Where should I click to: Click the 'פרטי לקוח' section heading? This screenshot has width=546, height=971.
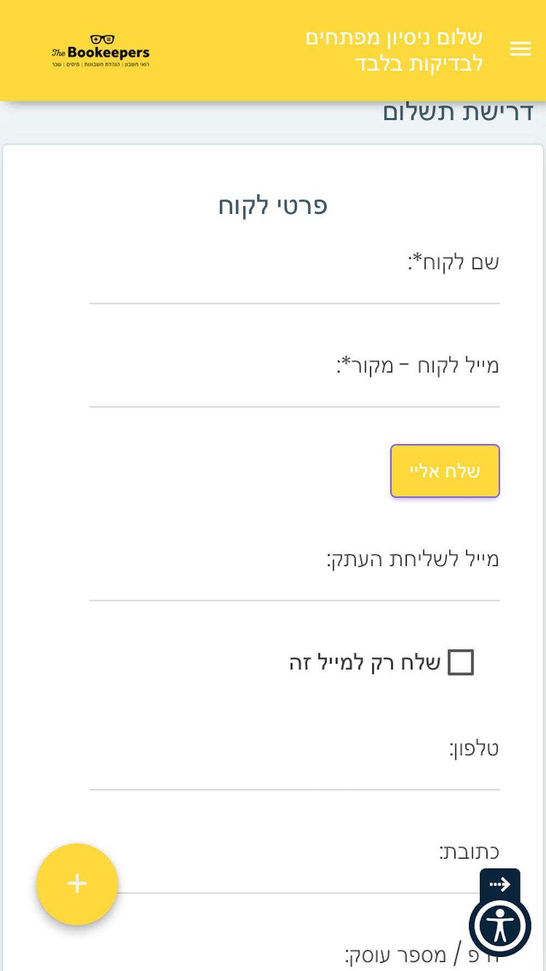click(x=273, y=206)
